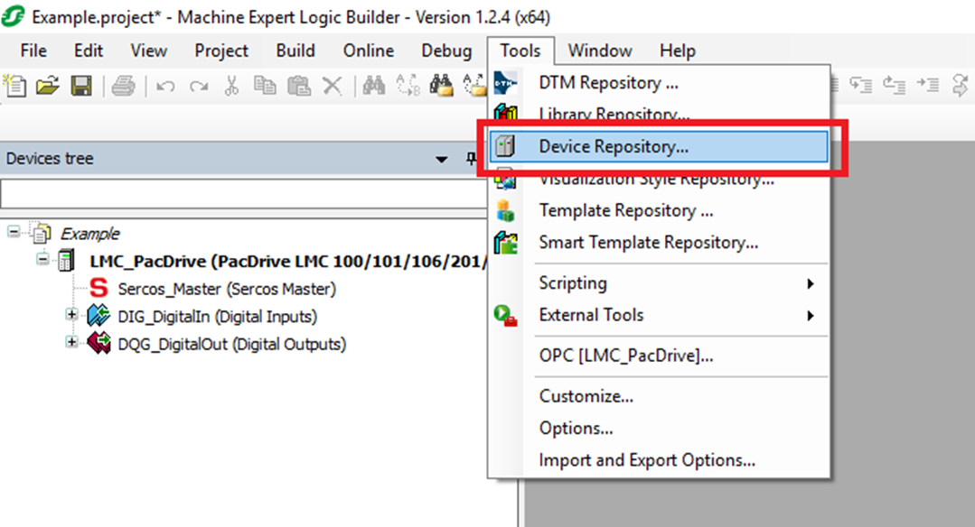The width and height of the screenshot is (975, 527).
Task: Click the DQG_DigitalOut outputs icon
Action: tap(98, 344)
